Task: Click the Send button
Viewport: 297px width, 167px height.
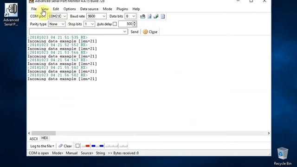Action: point(135,32)
